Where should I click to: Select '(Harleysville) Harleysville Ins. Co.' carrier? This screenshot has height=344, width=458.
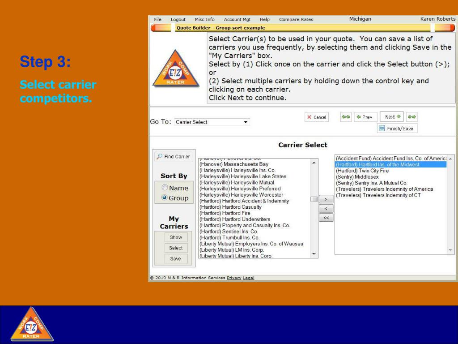coord(254,170)
